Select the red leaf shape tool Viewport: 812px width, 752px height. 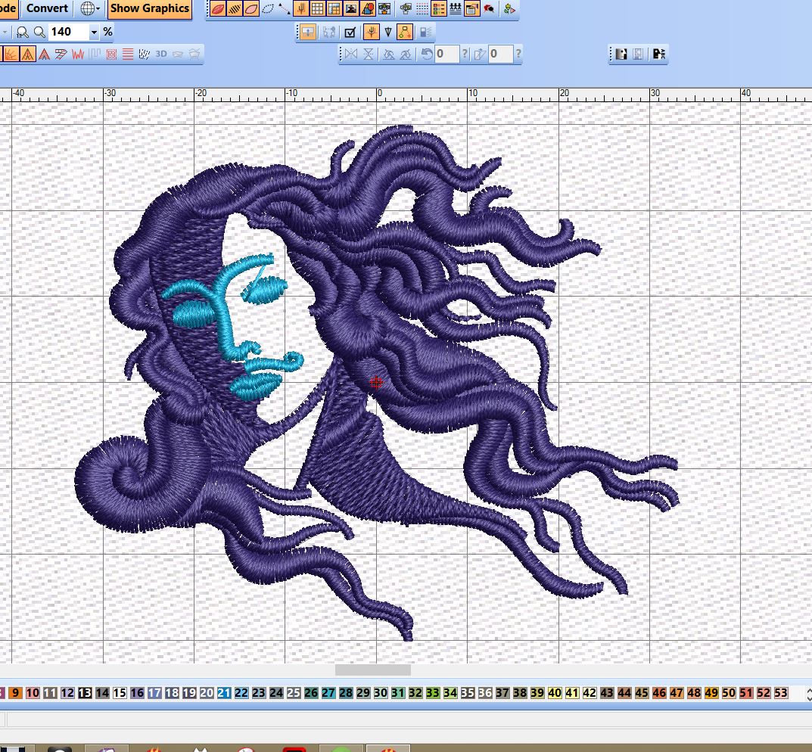217,9
